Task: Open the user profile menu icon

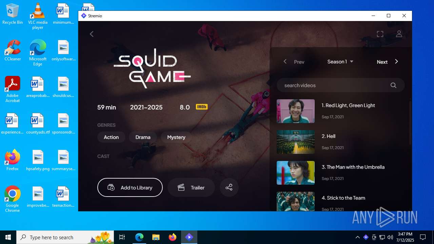Action: tap(399, 34)
